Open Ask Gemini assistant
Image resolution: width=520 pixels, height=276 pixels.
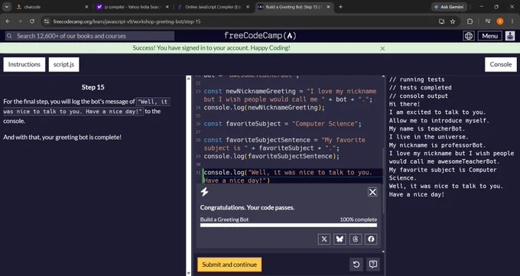coord(449,7)
